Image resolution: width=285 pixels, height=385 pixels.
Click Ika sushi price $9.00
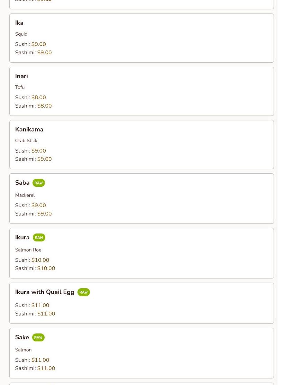tap(38, 44)
